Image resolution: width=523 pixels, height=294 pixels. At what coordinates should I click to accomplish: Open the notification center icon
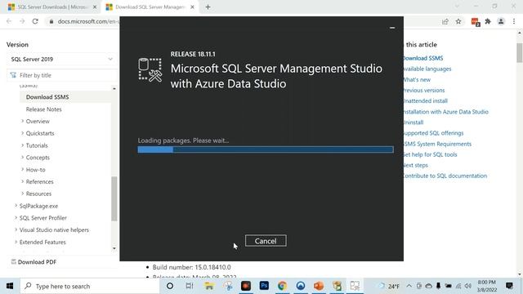509,286
